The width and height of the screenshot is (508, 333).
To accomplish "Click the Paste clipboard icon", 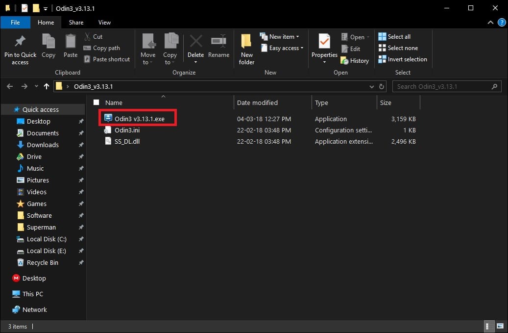I will click(71, 42).
